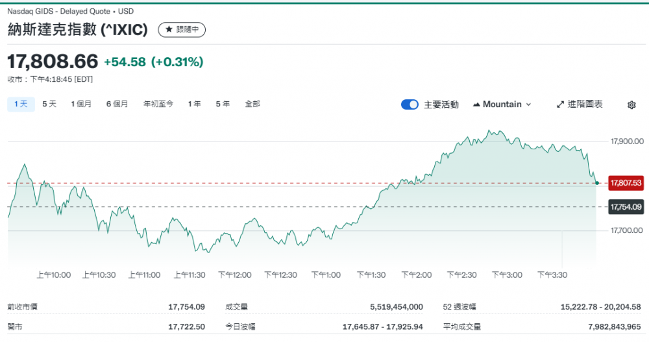Switch to the 5天 range tab
This screenshot has width=649, height=342.
pyautogui.click(x=49, y=104)
